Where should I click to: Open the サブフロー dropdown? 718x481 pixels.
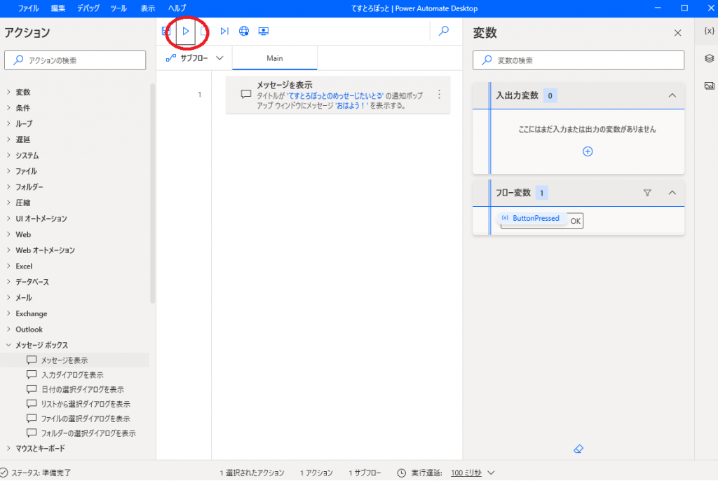click(x=196, y=58)
